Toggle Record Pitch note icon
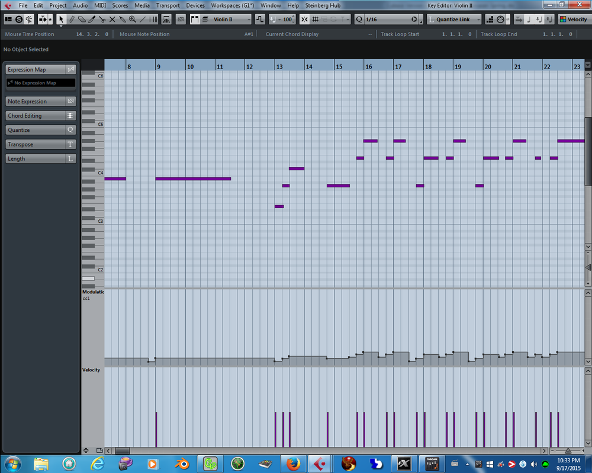Screen dimensions: 592x473 point(529,20)
